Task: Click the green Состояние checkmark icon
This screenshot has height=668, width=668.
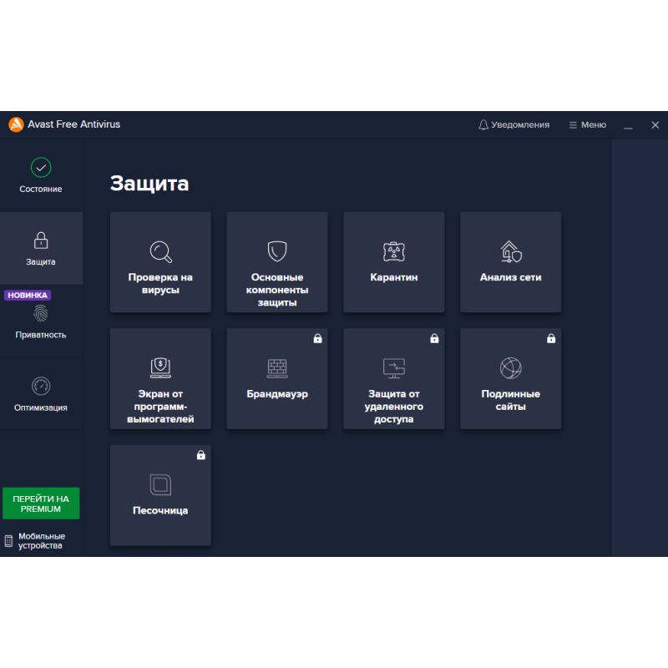Action: tap(40, 167)
